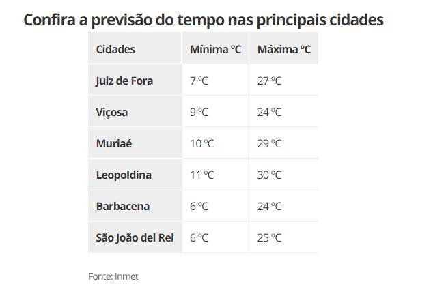Viewport: 446px width, 292px height.
Task: Select the Viçosa city cell
Action: click(x=112, y=112)
